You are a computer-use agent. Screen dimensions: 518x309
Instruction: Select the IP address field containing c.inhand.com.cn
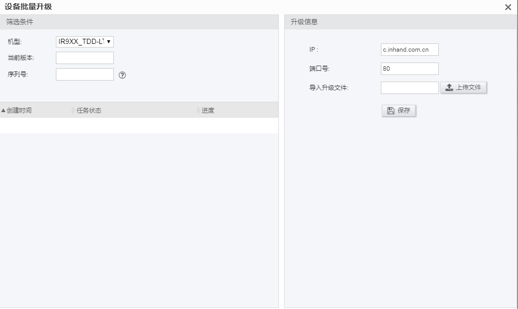[409, 50]
